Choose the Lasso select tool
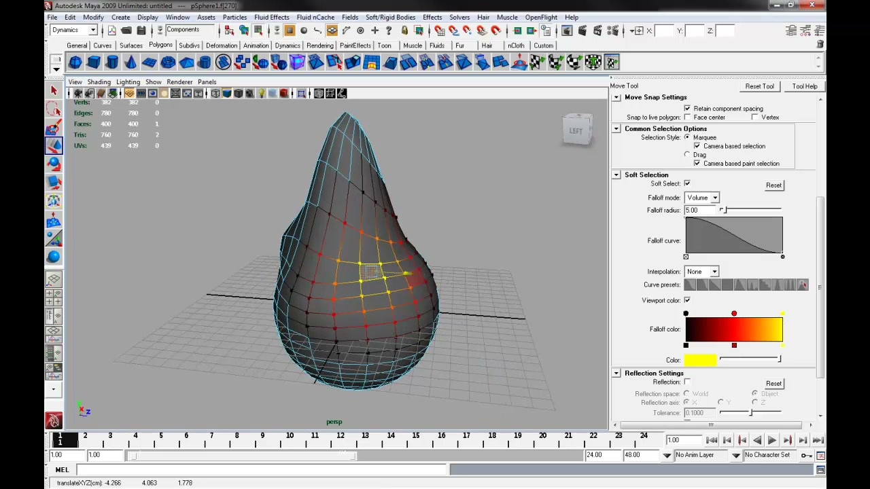The image size is (870, 489). coord(54,109)
